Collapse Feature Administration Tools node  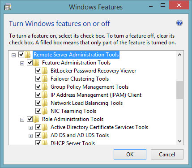coord(22,64)
